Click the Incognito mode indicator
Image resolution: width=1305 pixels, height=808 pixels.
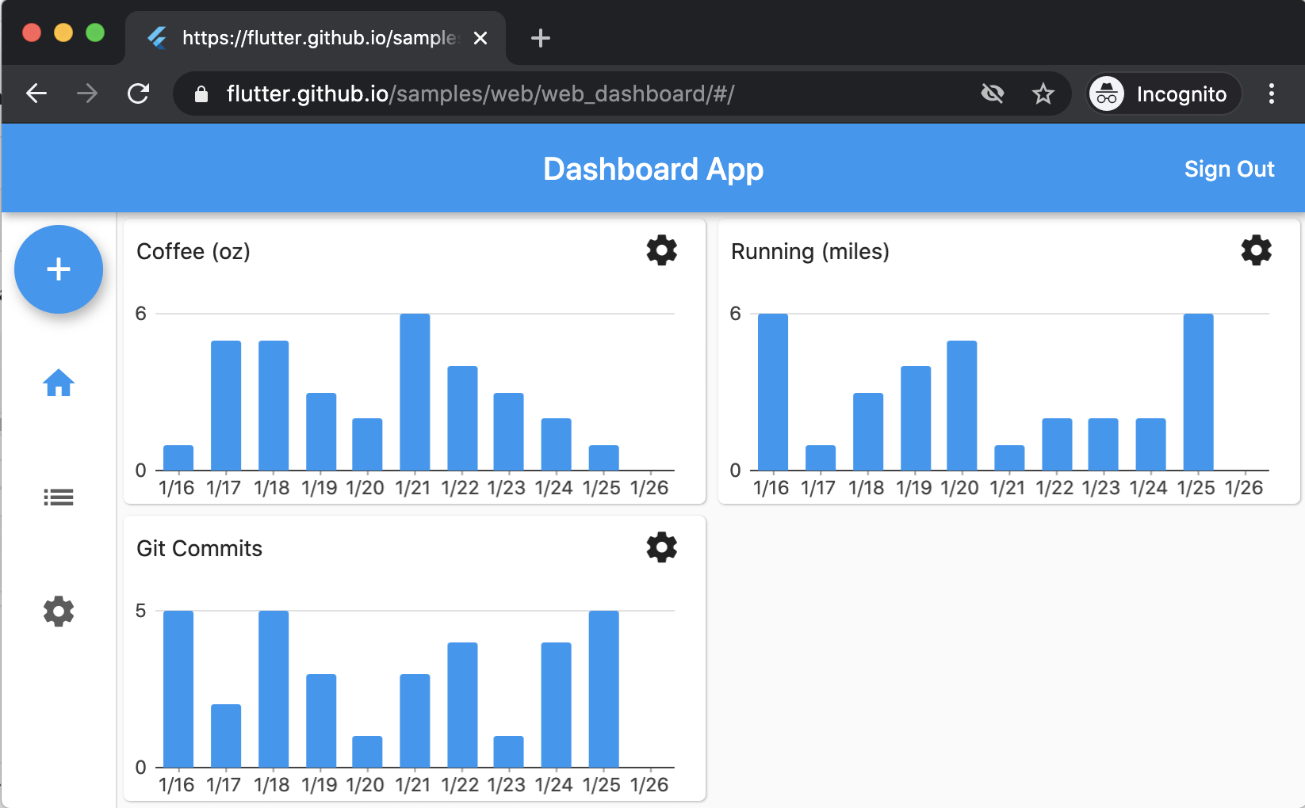tap(1162, 93)
